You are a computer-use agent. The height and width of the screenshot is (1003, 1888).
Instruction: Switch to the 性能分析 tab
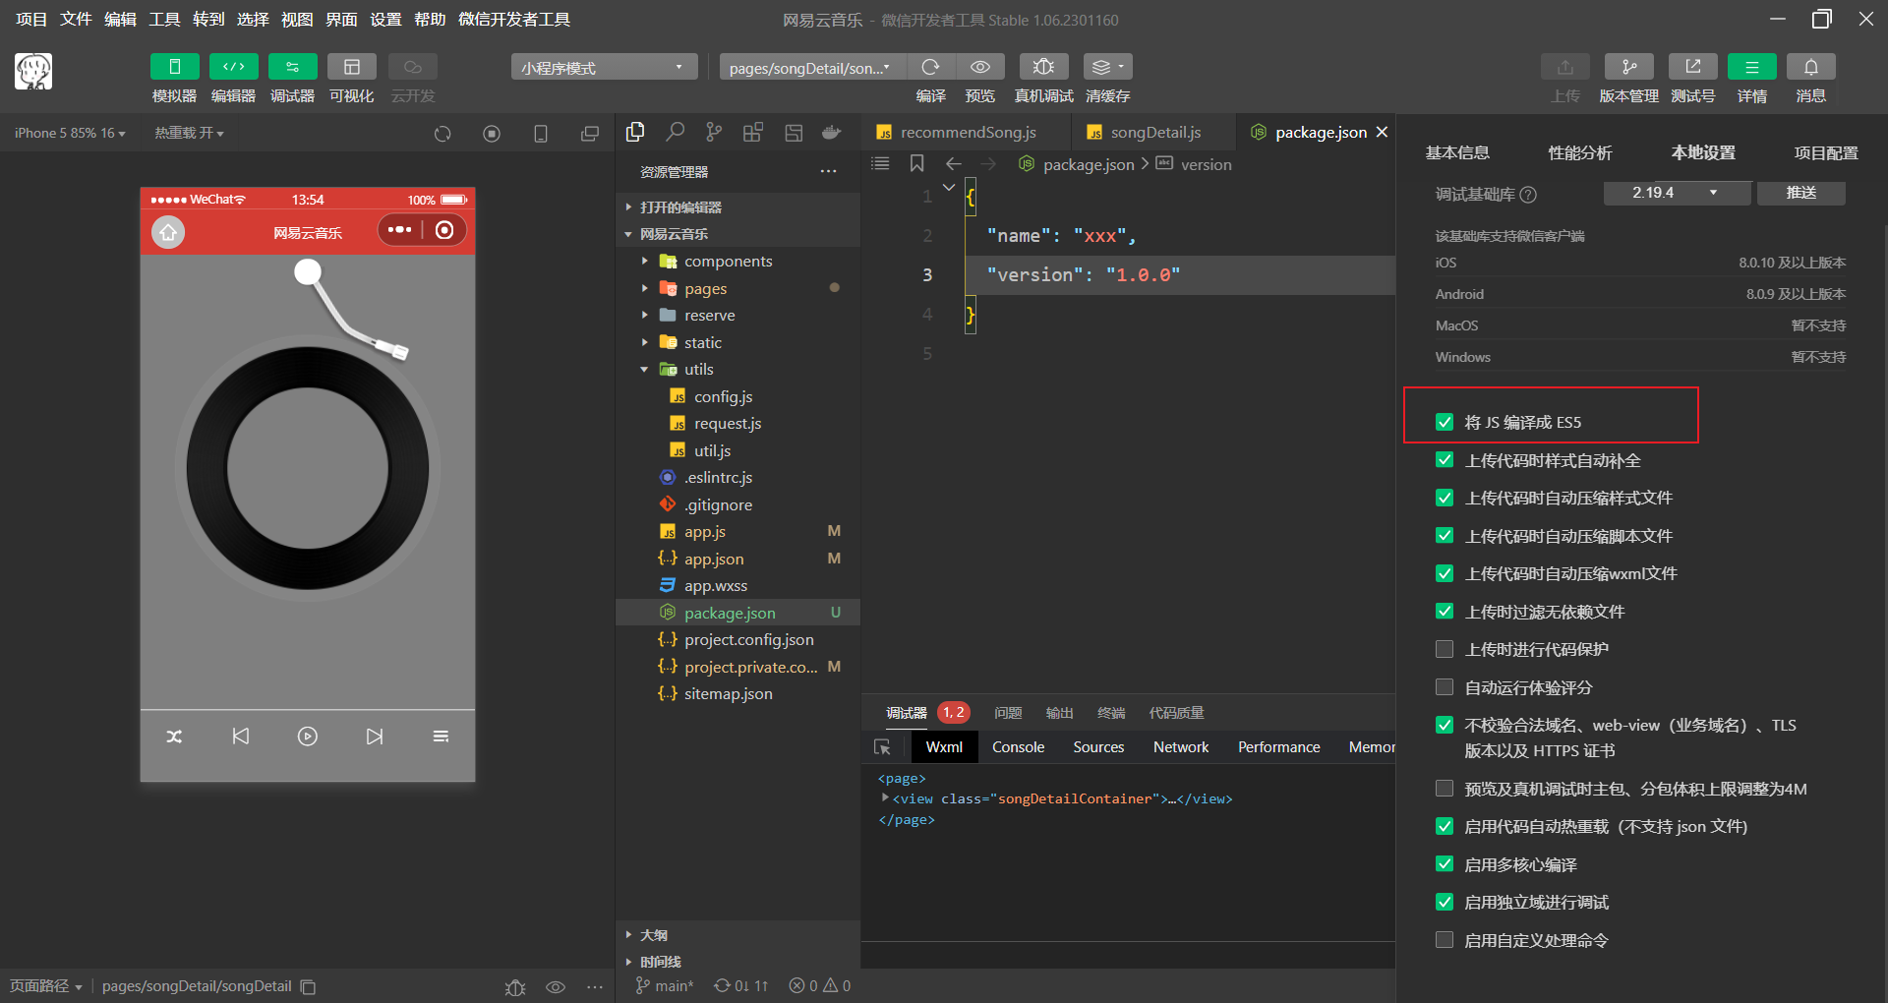1579,153
